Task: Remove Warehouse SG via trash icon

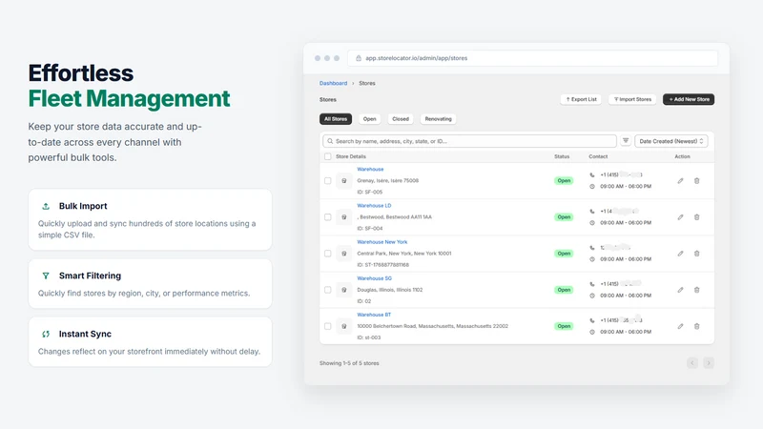Action: click(697, 290)
